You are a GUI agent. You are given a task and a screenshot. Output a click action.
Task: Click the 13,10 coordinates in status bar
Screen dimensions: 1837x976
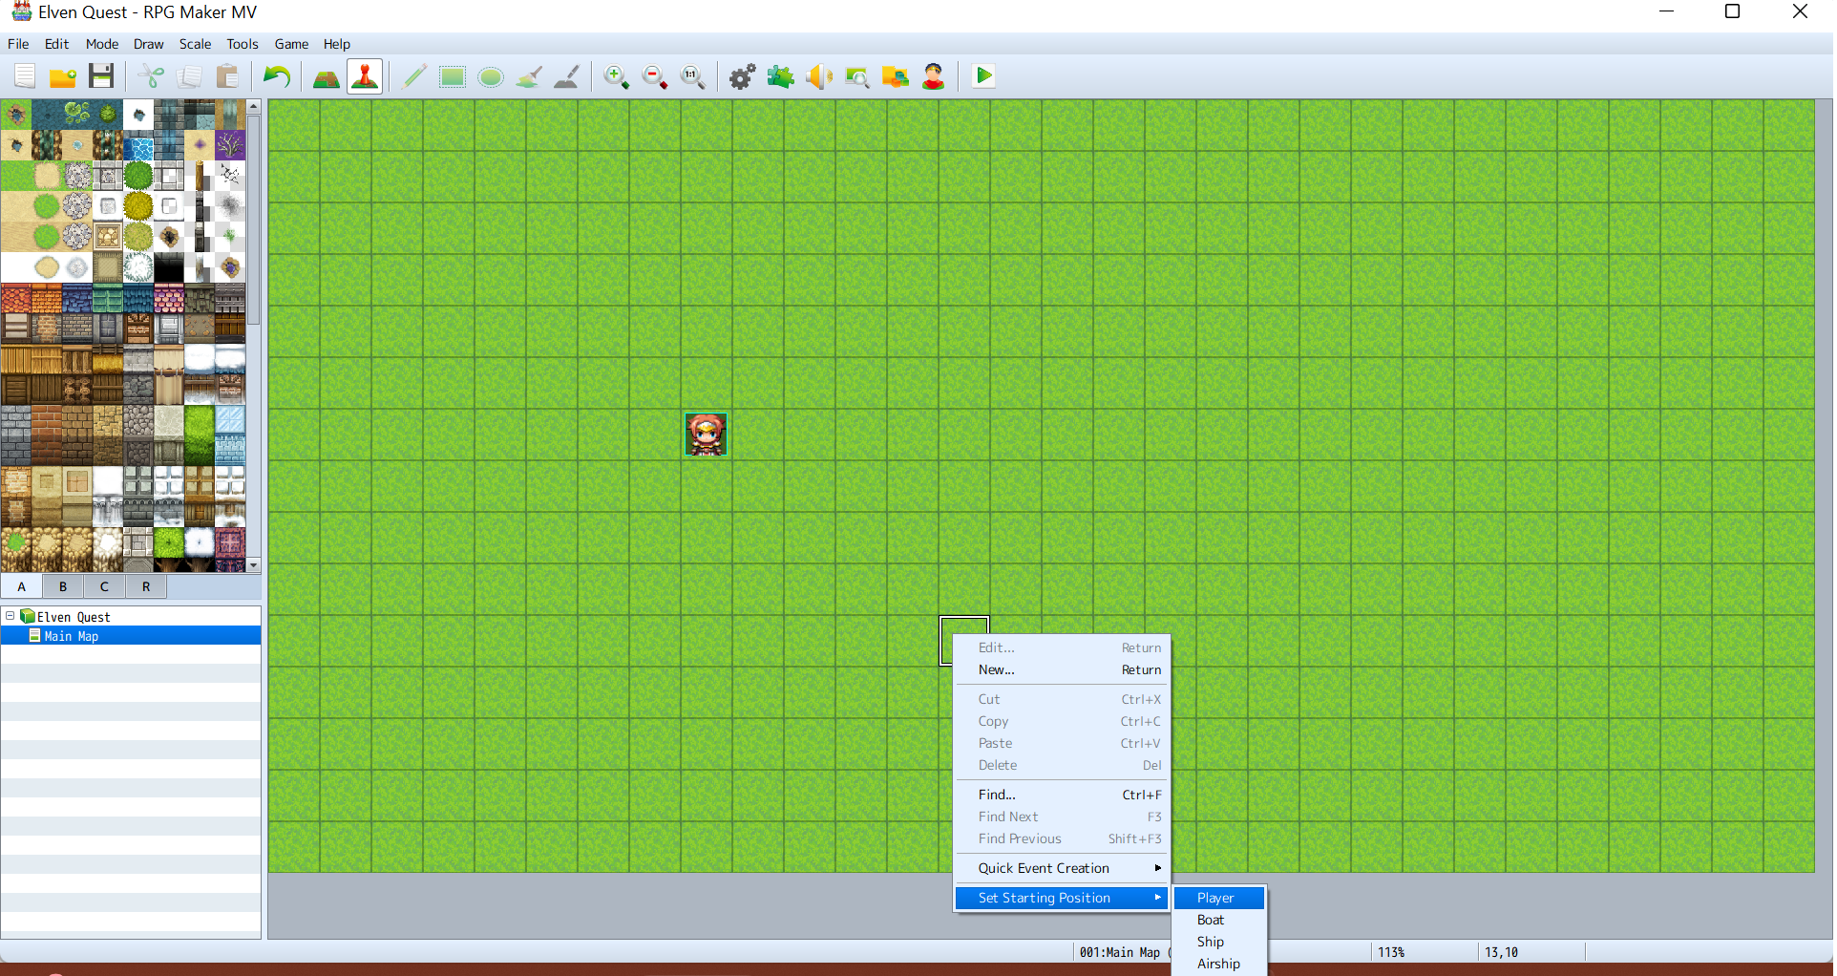tap(1501, 952)
